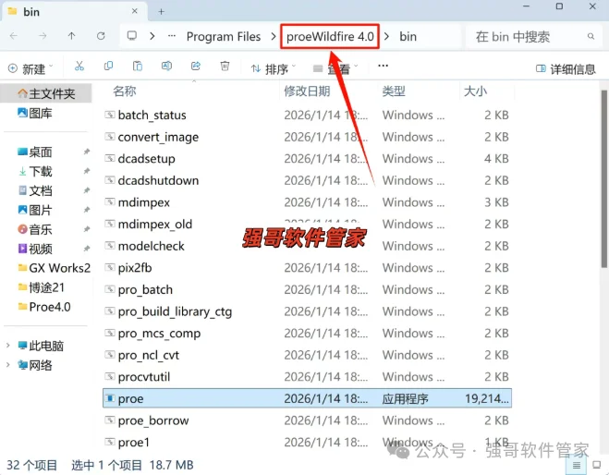Close the bin tab
This screenshot has height=475, width=609.
[134, 11]
